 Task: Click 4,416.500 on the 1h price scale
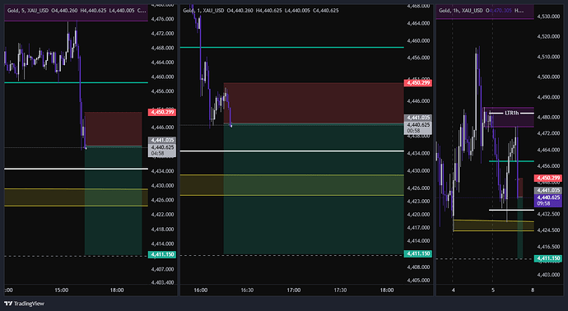click(548, 247)
